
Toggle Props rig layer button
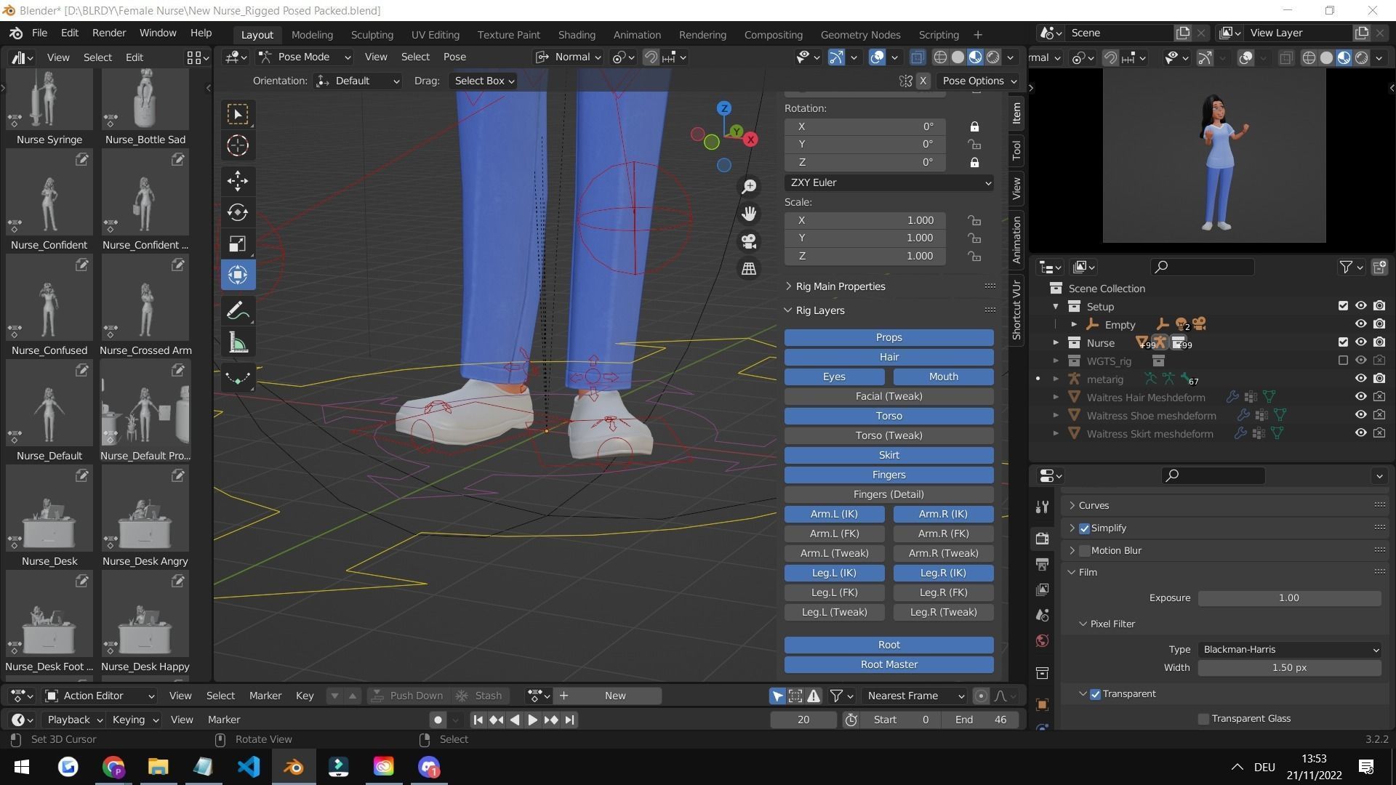point(889,338)
